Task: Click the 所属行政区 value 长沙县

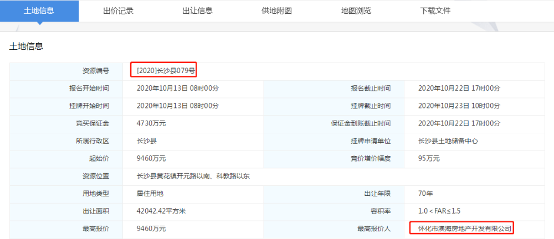Action: (147, 141)
